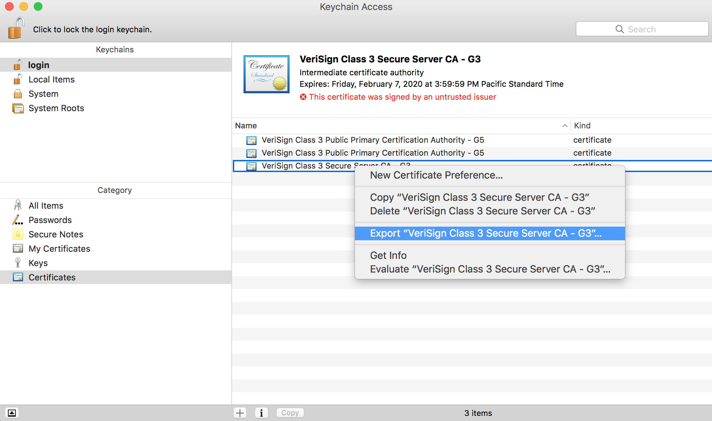
Task: Click the Certificates category icon
Action: (x=18, y=277)
